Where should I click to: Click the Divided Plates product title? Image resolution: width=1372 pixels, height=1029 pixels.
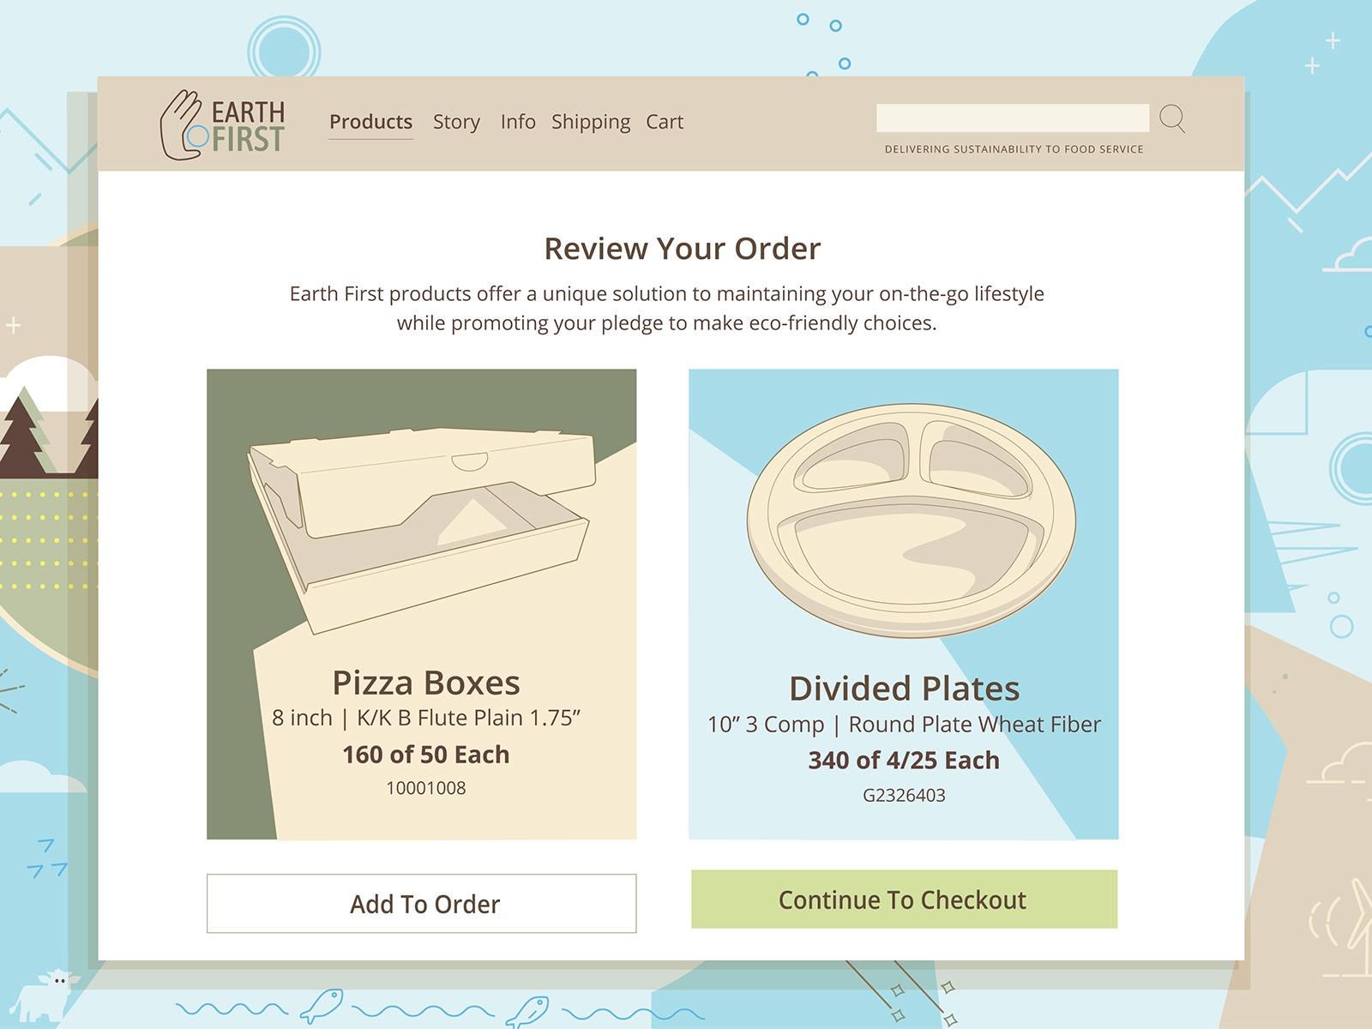coord(905,689)
